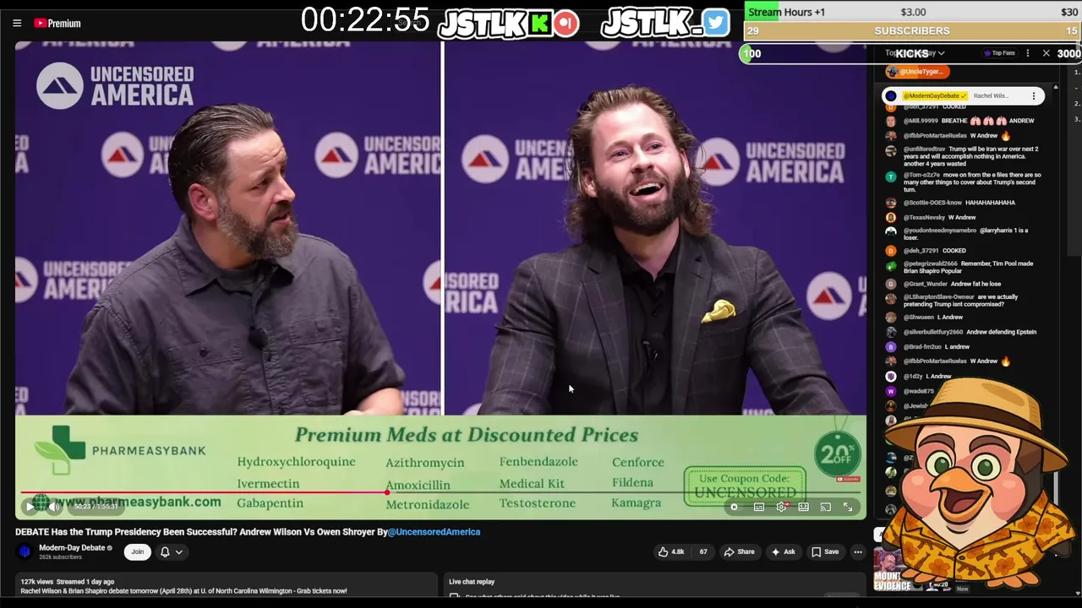Viewport: 1082px width, 608px height.
Task: Click the 00:22:55 stream timer
Action: pos(365,20)
